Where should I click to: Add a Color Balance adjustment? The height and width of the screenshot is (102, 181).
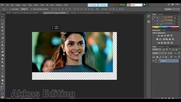coord(160,39)
